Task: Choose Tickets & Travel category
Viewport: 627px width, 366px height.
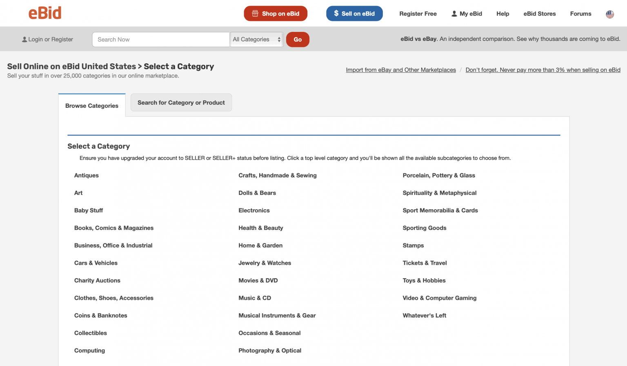Action: (425, 263)
